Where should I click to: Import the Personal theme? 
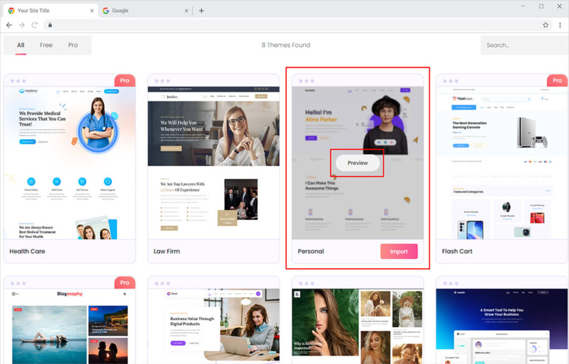coord(398,251)
